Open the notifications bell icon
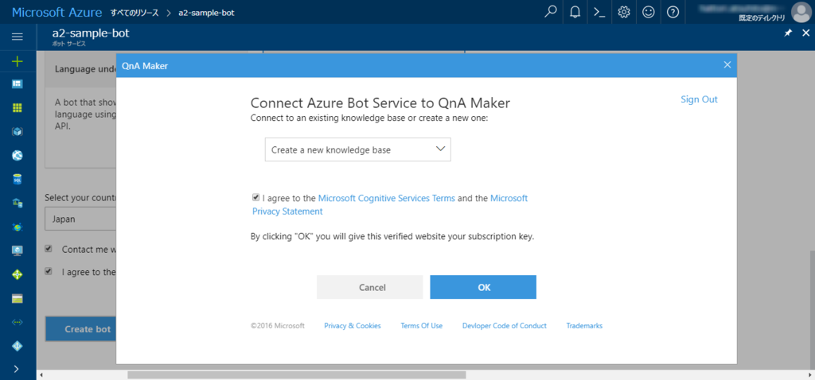Viewport: 815px width, 380px height. tap(575, 12)
